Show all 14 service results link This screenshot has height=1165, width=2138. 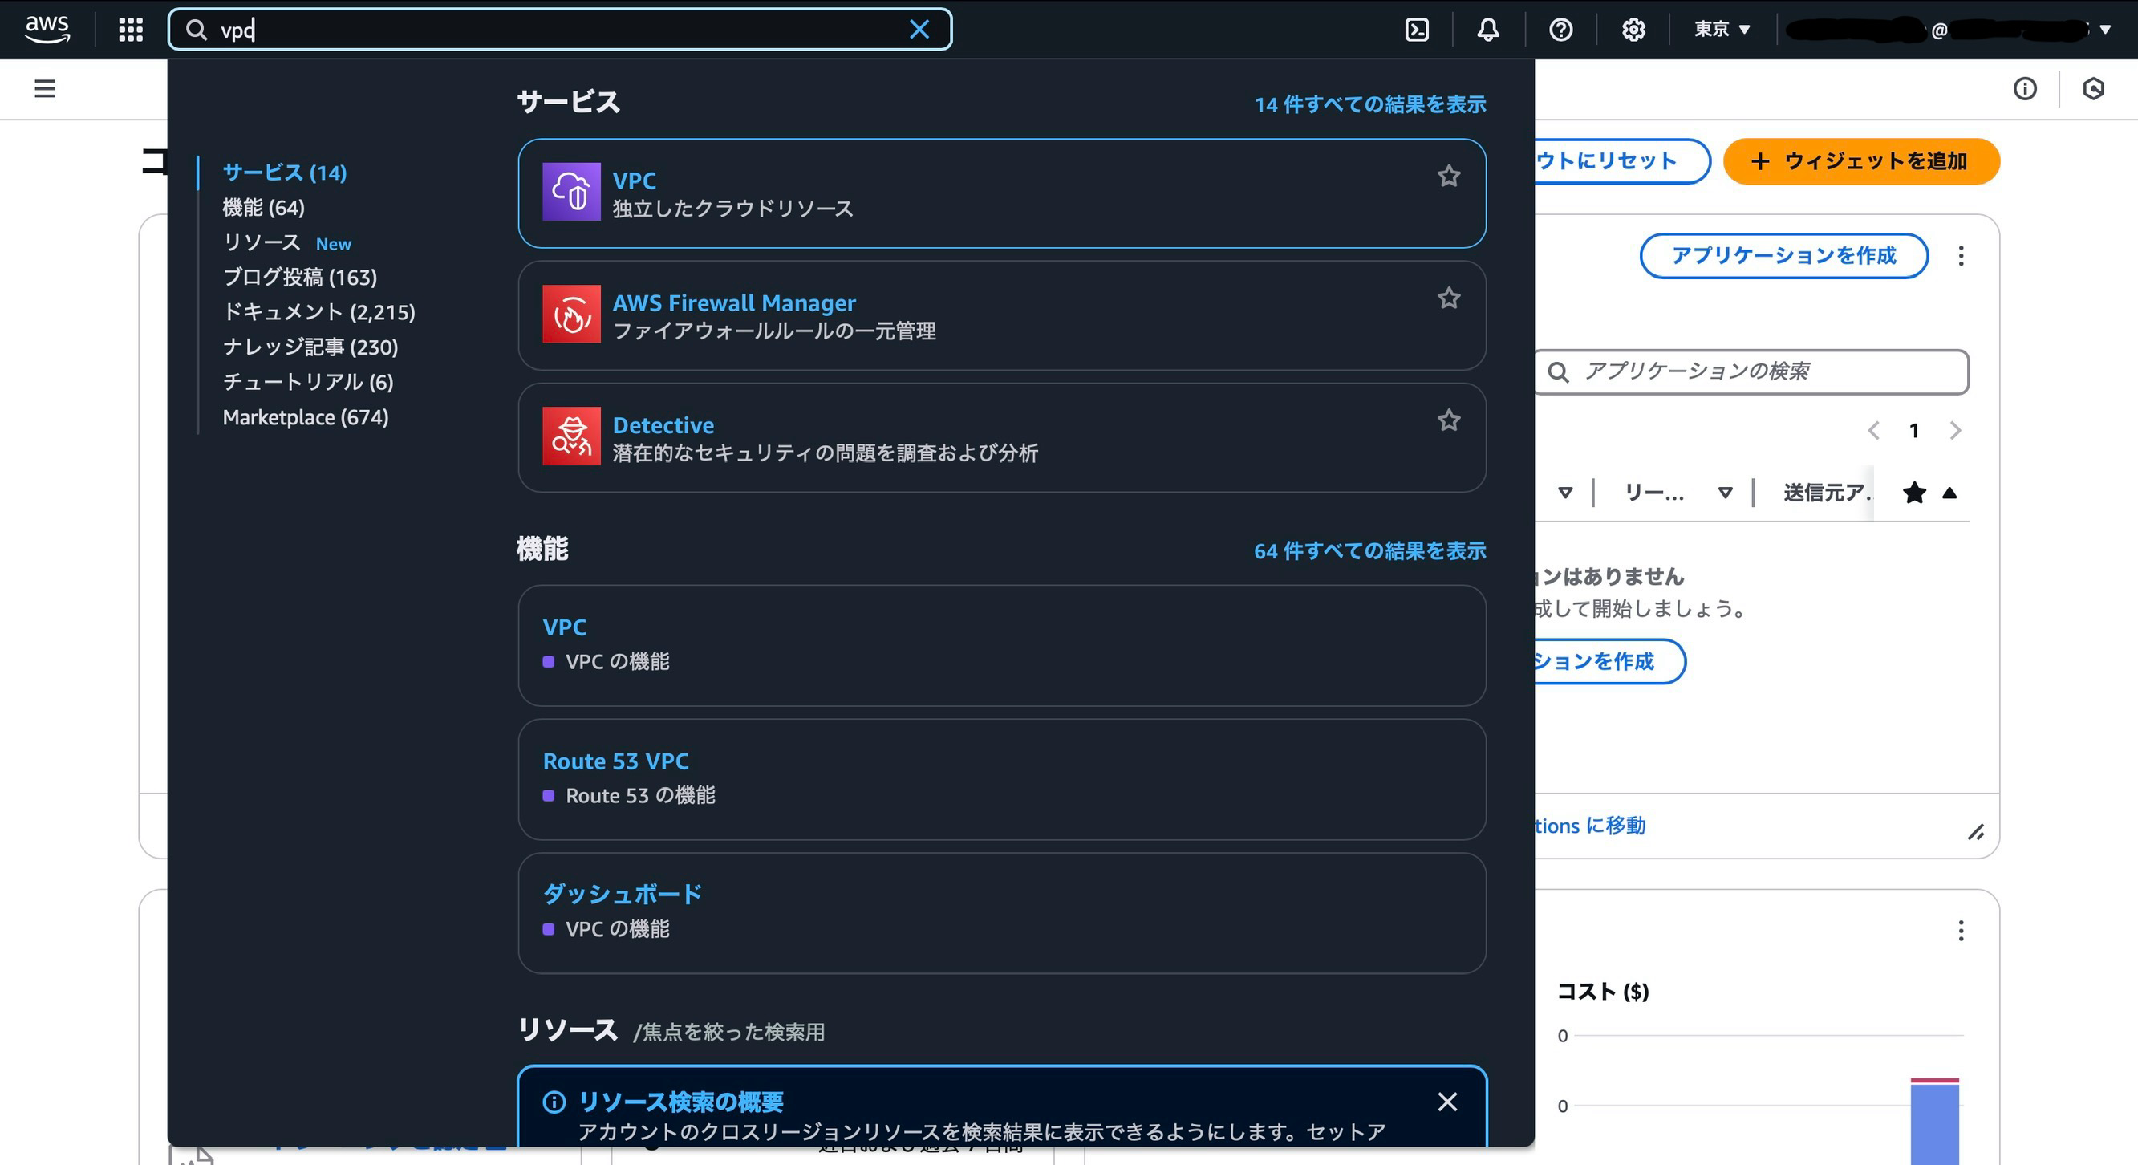pos(1369,104)
